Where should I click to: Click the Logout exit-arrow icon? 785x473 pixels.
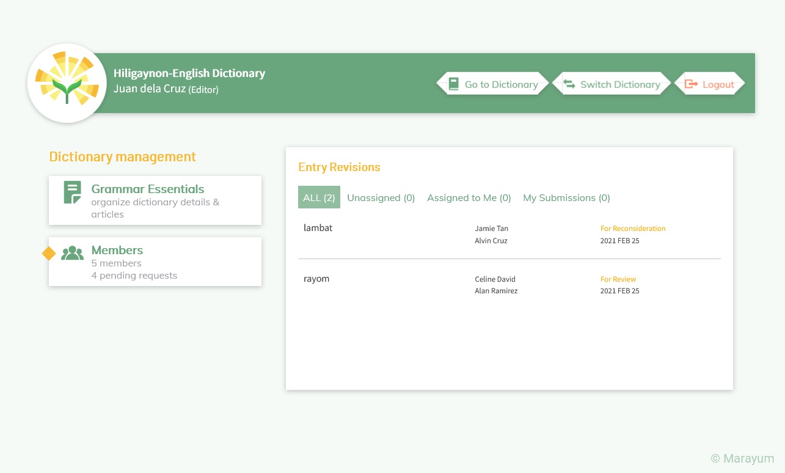(x=691, y=84)
